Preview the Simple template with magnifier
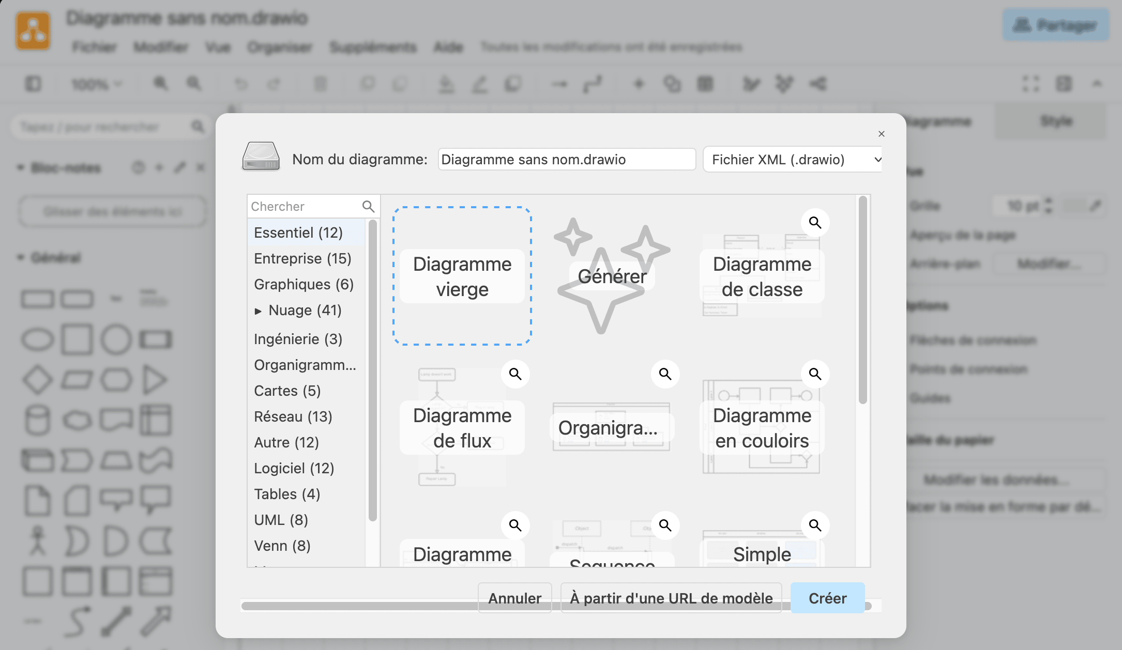The width and height of the screenshot is (1122, 650). pos(815,525)
